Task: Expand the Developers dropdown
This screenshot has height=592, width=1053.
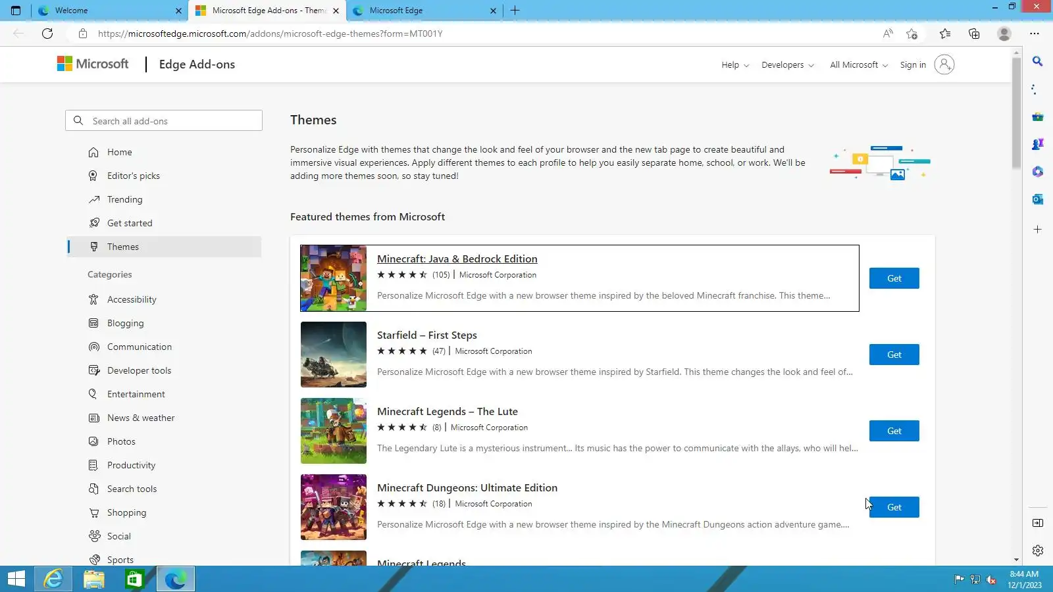Action: click(x=788, y=64)
